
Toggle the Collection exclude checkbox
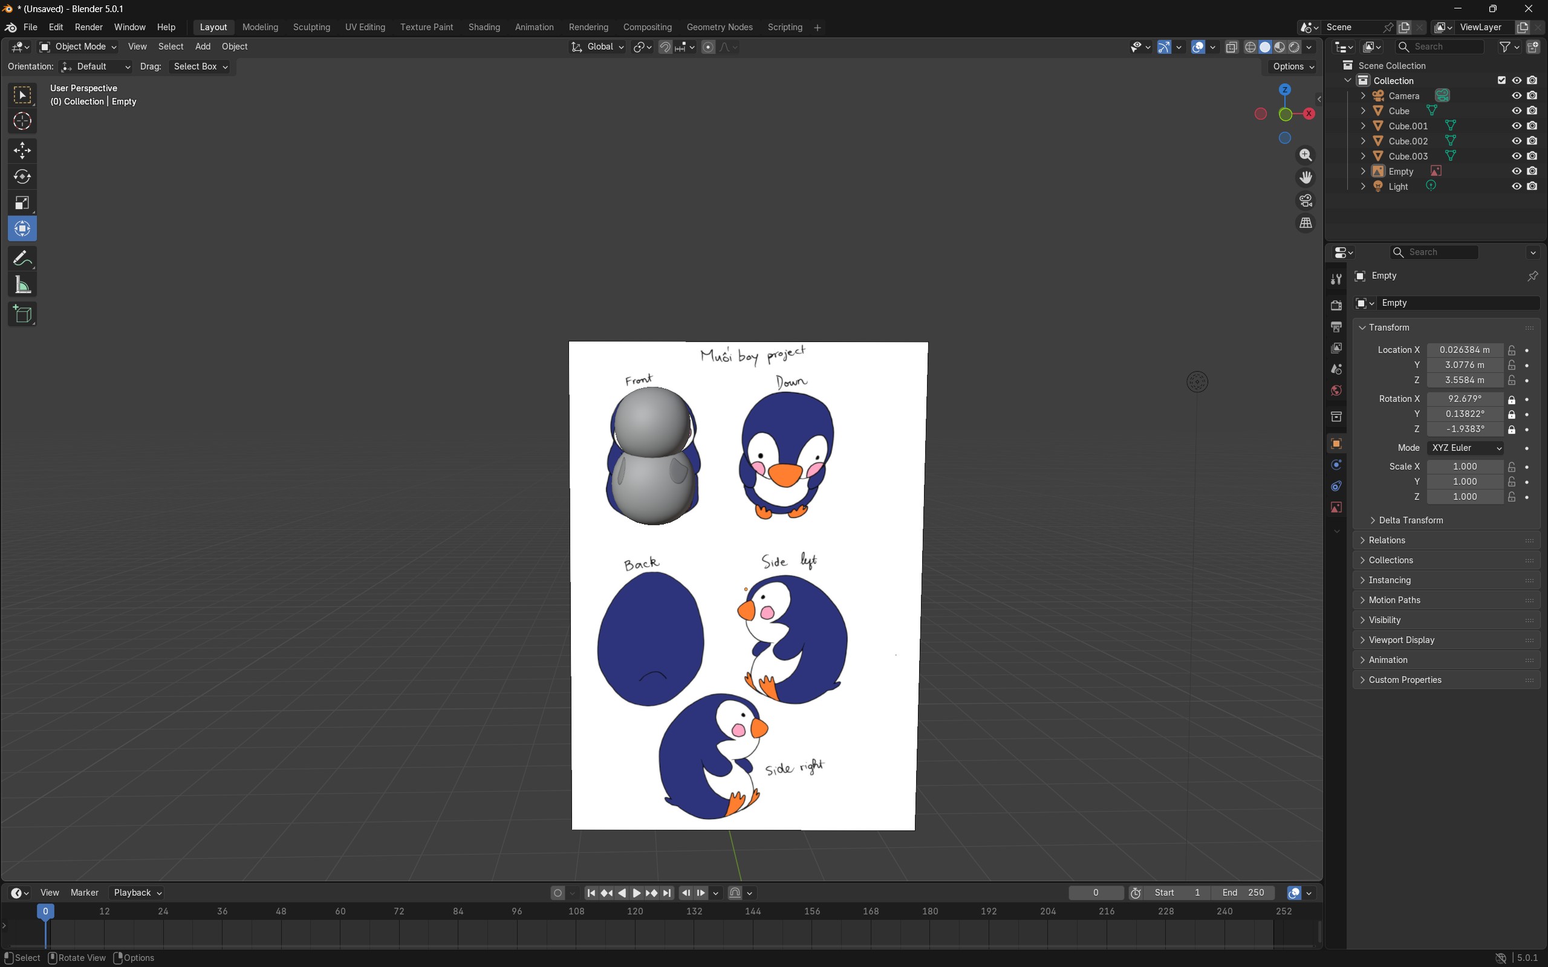(x=1501, y=80)
